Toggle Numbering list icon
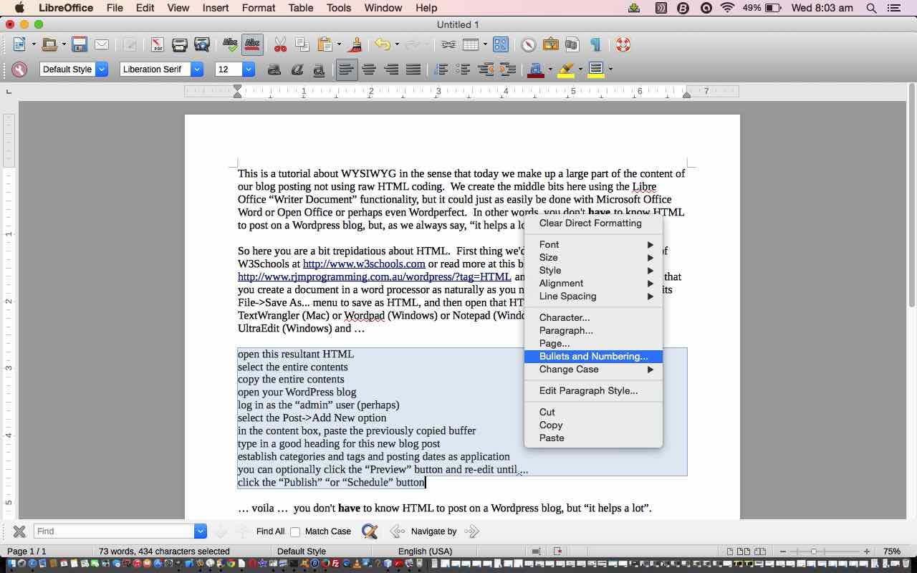This screenshot has width=917, height=573. click(441, 69)
